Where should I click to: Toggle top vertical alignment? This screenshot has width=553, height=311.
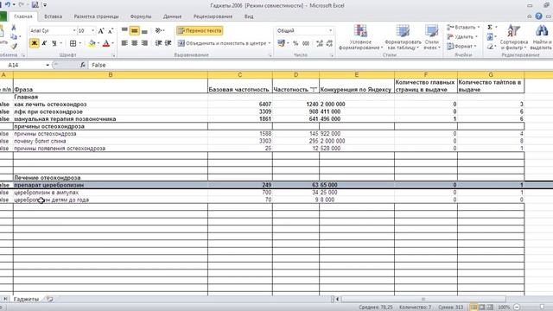pos(124,31)
